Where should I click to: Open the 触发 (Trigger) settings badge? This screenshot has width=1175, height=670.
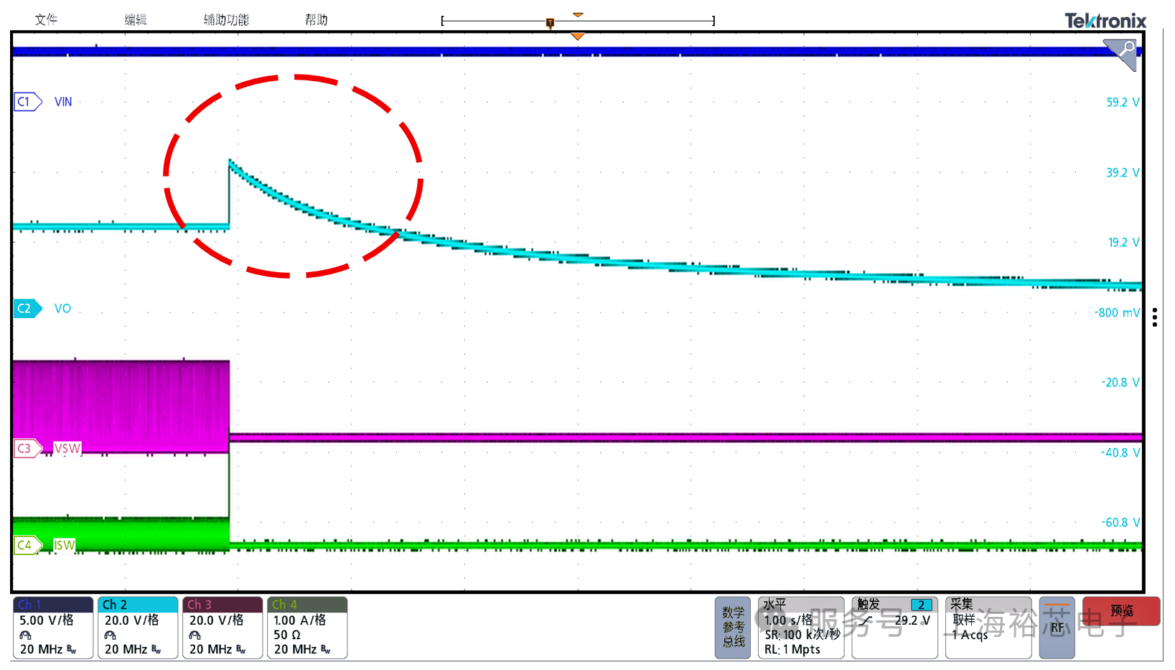(895, 628)
